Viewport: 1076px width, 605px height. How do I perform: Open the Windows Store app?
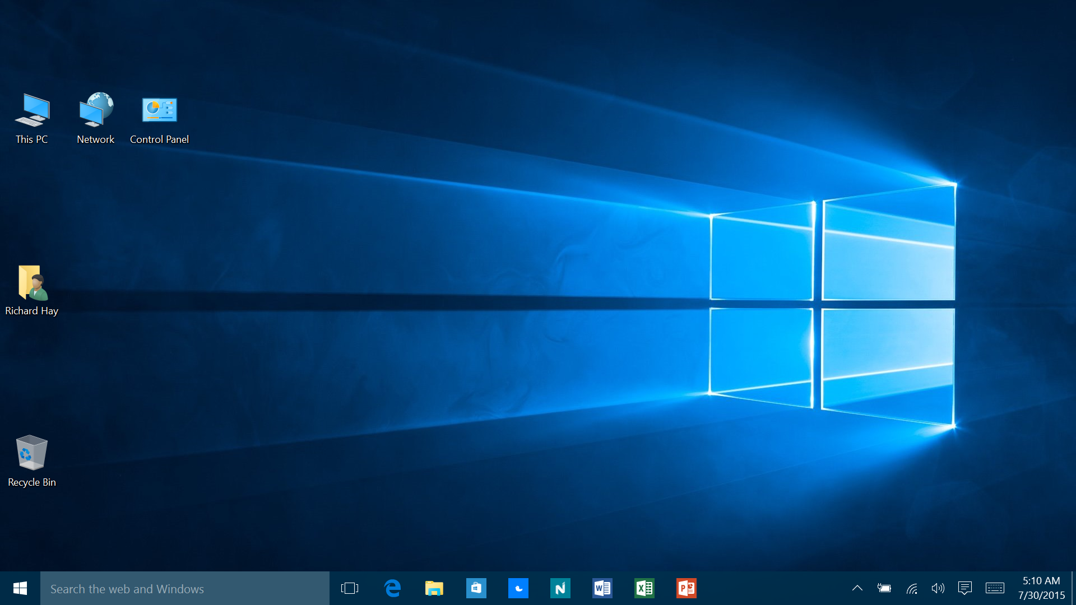coord(476,588)
